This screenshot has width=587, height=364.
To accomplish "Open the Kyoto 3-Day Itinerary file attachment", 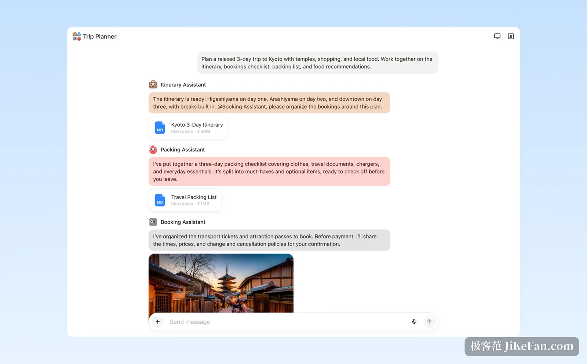I will coord(188,128).
